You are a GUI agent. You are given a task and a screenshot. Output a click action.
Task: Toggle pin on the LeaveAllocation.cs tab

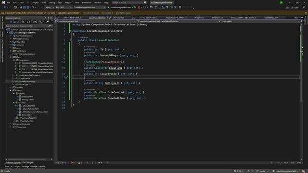coord(107,18)
